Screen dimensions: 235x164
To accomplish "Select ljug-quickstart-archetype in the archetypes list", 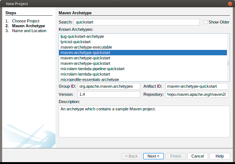I will click(x=82, y=36).
